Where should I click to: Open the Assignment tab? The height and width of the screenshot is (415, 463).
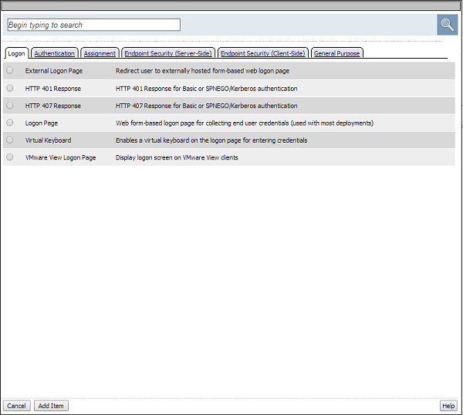(x=100, y=53)
